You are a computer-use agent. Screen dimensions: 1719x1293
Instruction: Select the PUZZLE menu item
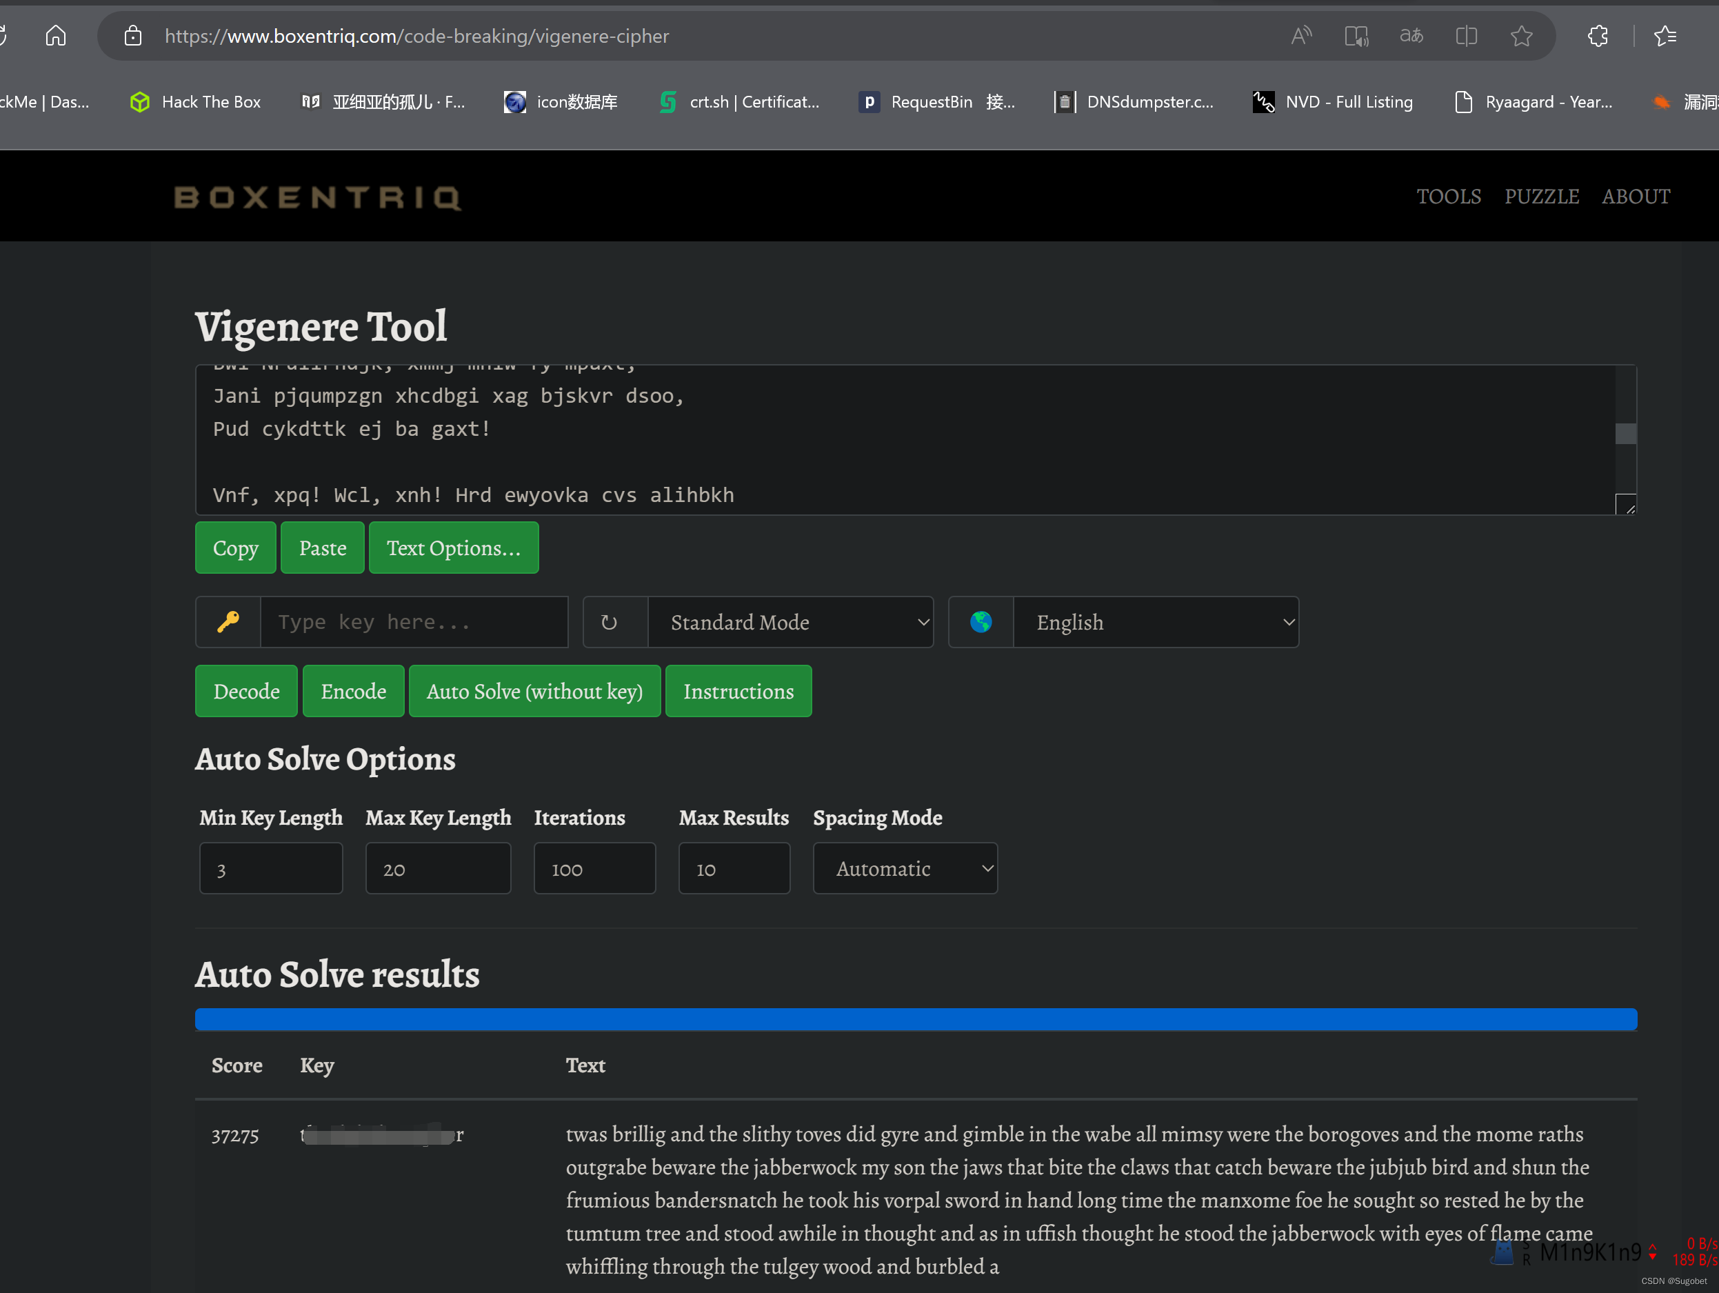point(1541,196)
